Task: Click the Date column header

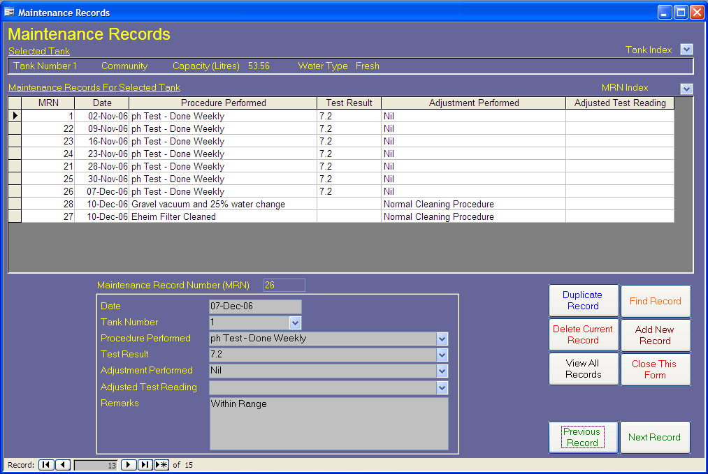Action: [x=102, y=103]
